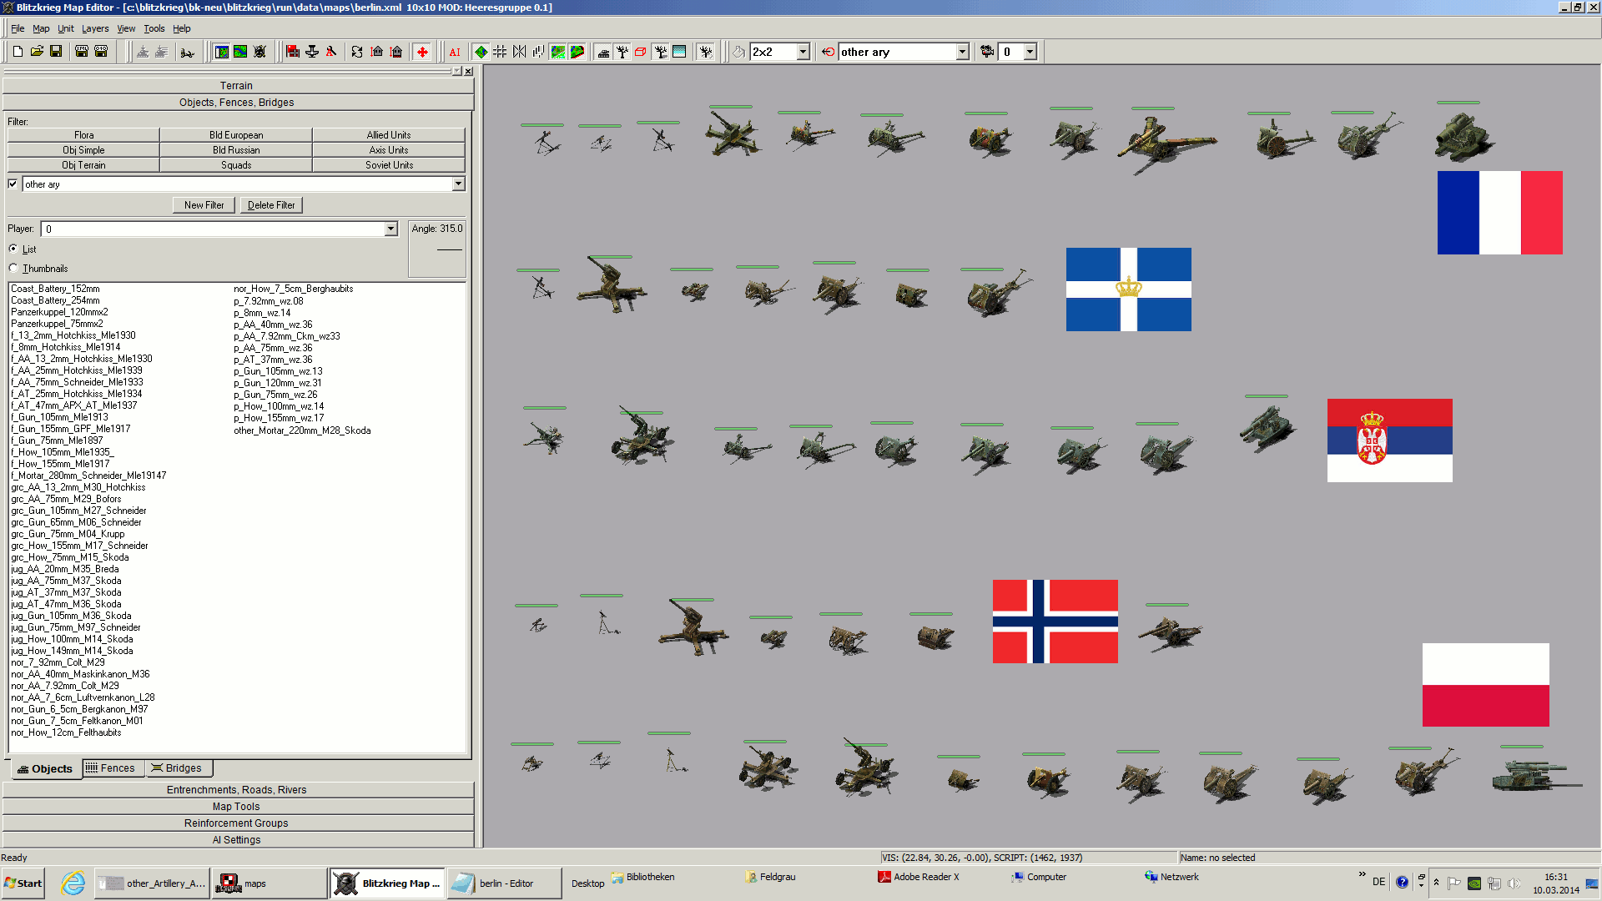The width and height of the screenshot is (1602, 901).
Task: Expand the AI Settings section
Action: pos(238,839)
